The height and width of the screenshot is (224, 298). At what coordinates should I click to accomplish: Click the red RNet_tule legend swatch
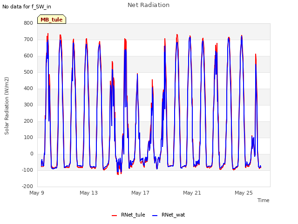tap(114, 216)
